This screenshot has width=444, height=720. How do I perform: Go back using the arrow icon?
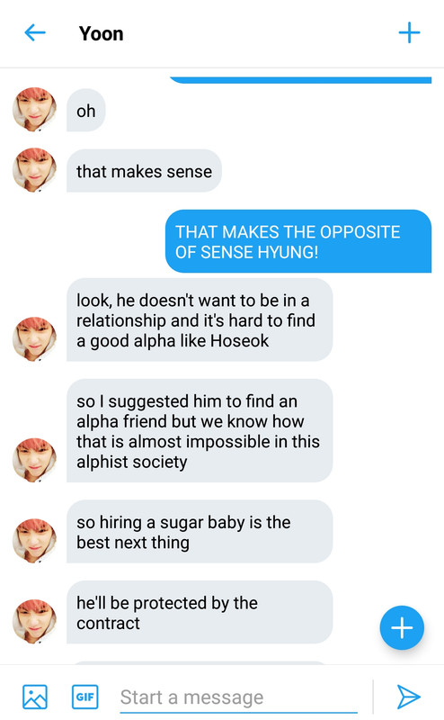(35, 33)
